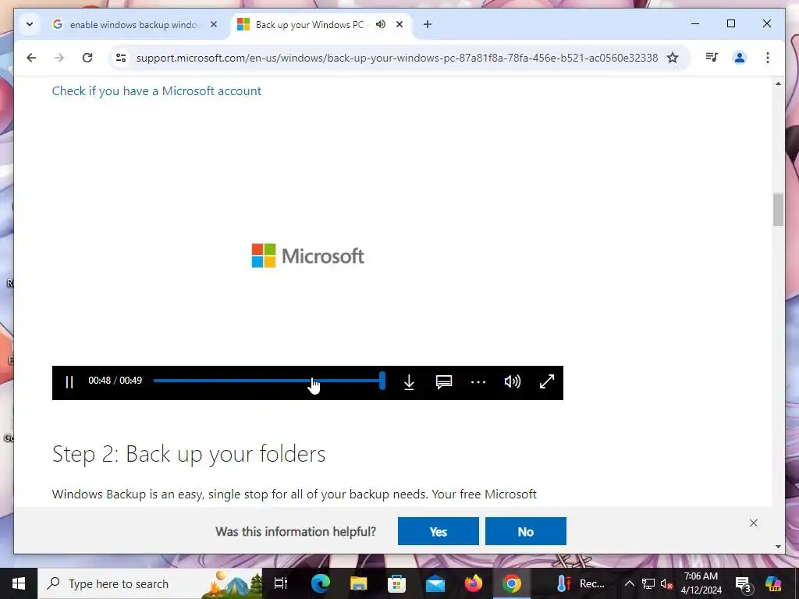Launch Firefox from taskbar
This screenshot has height=599, width=799.
click(474, 583)
